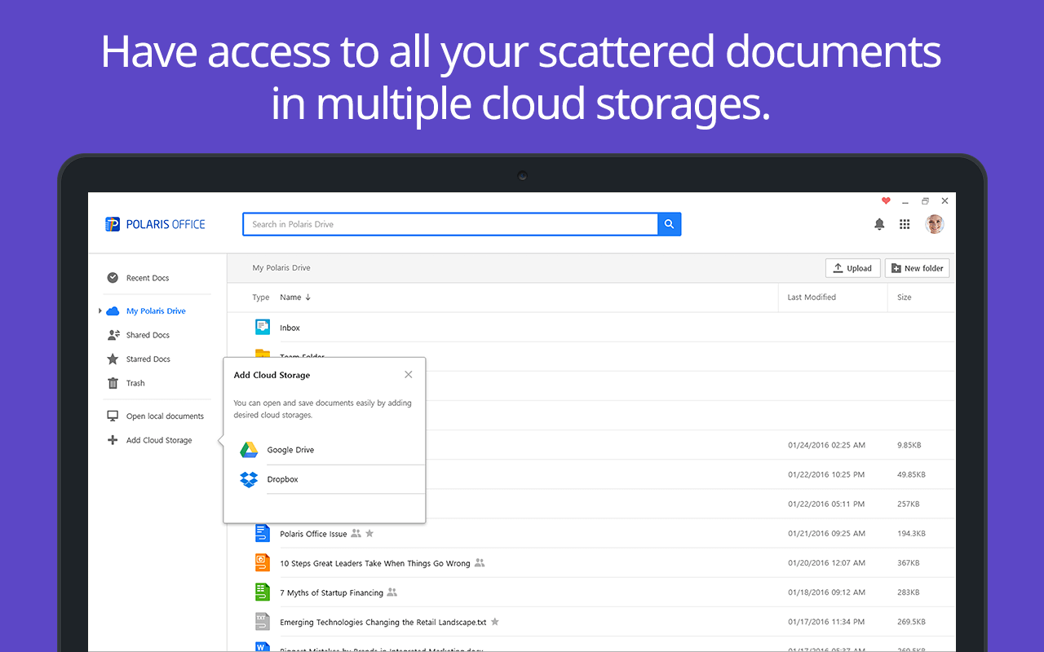The width and height of the screenshot is (1044, 652).
Task: Toggle star on Emerging Technologies file
Action: click(x=494, y=622)
